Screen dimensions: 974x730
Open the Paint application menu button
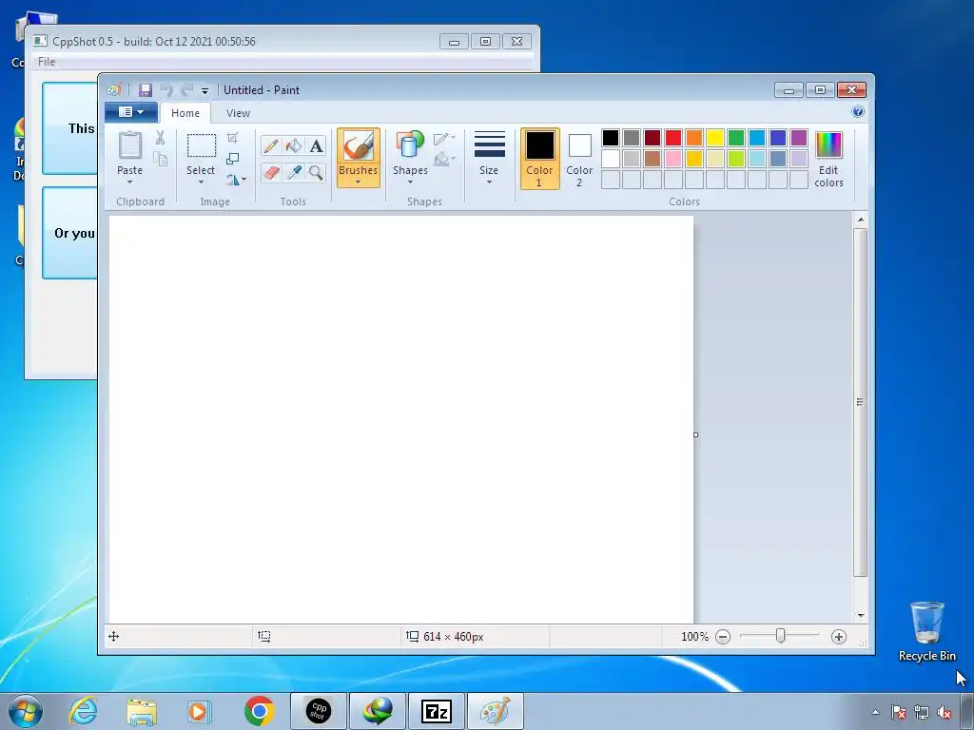pyautogui.click(x=131, y=112)
